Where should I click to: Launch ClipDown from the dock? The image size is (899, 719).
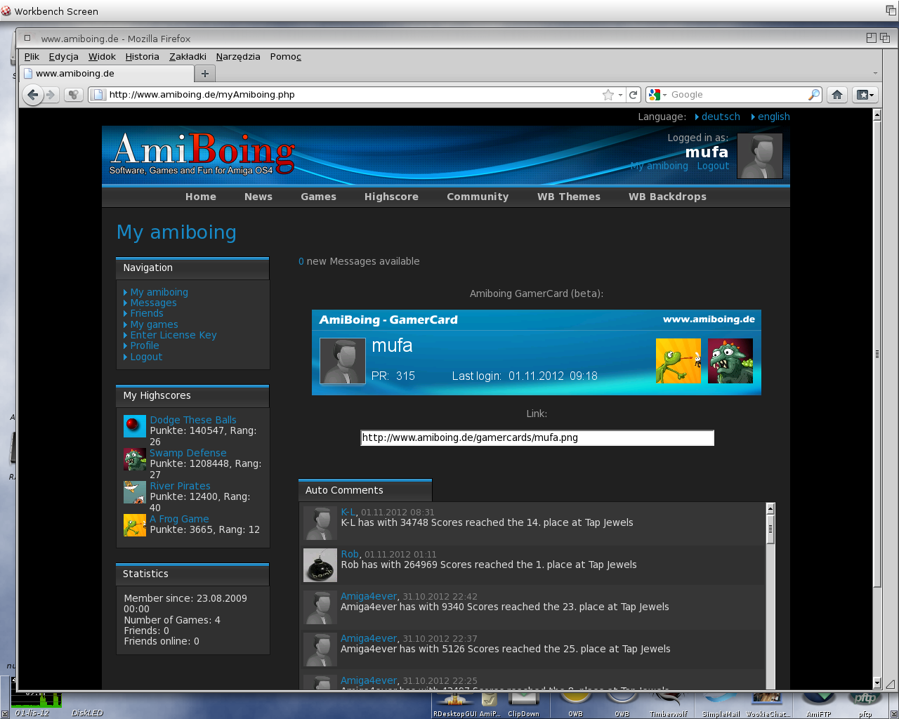pos(524,704)
